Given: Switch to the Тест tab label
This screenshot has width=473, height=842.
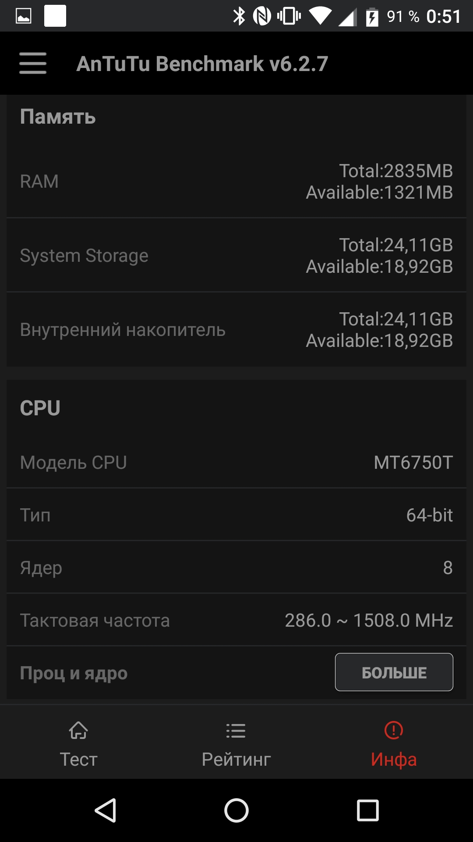Looking at the screenshot, I should coord(78,759).
